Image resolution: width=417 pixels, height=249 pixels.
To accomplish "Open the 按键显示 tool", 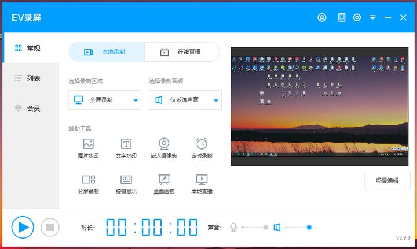I will (x=126, y=184).
